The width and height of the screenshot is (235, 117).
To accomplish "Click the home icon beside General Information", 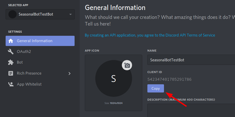I will 11,41.
